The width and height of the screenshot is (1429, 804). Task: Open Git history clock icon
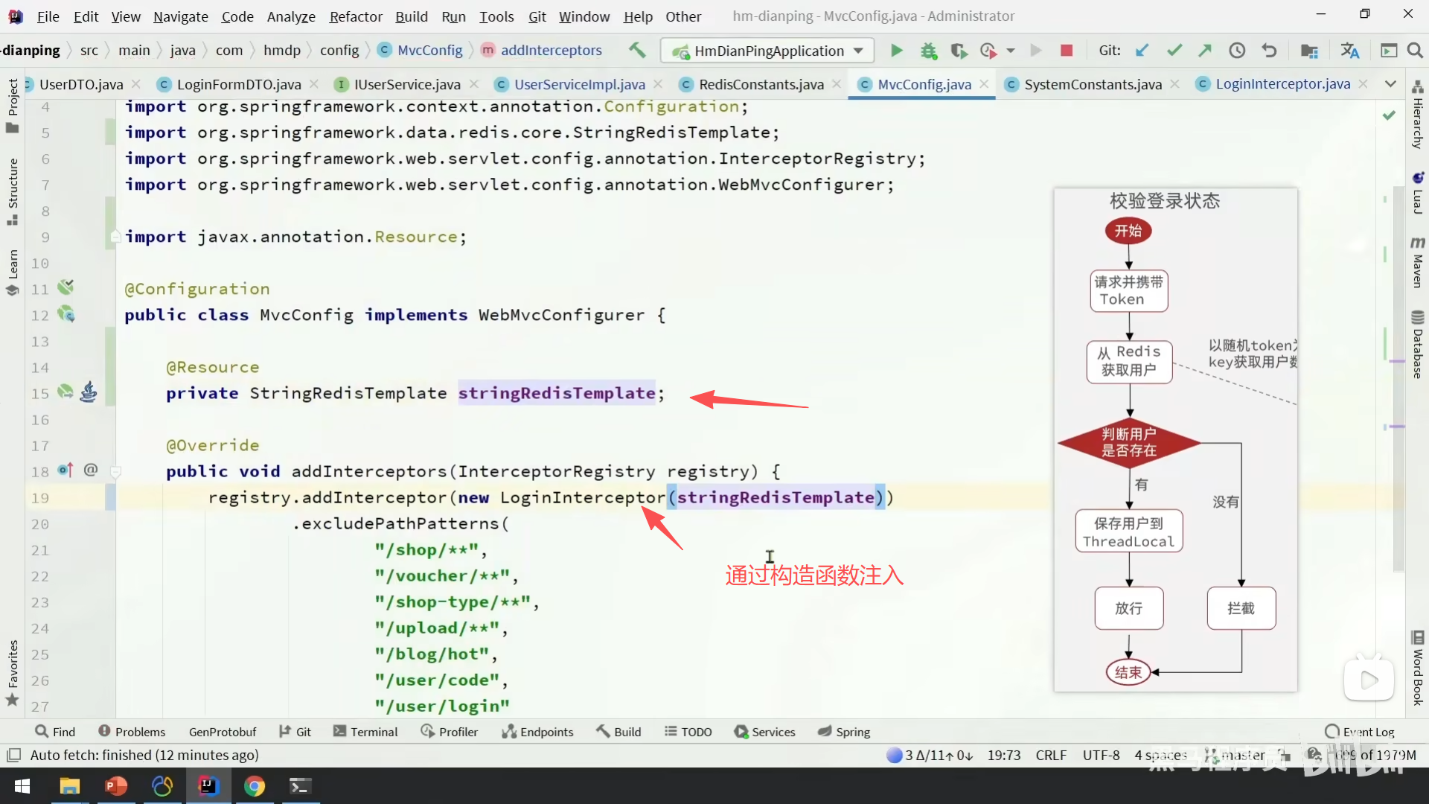1236,51
